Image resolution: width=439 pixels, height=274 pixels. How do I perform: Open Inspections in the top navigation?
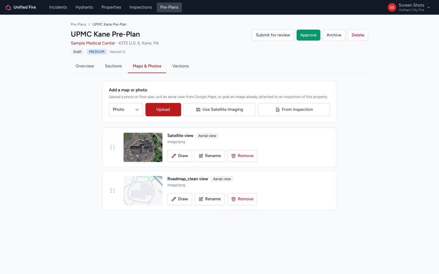tap(140, 7)
